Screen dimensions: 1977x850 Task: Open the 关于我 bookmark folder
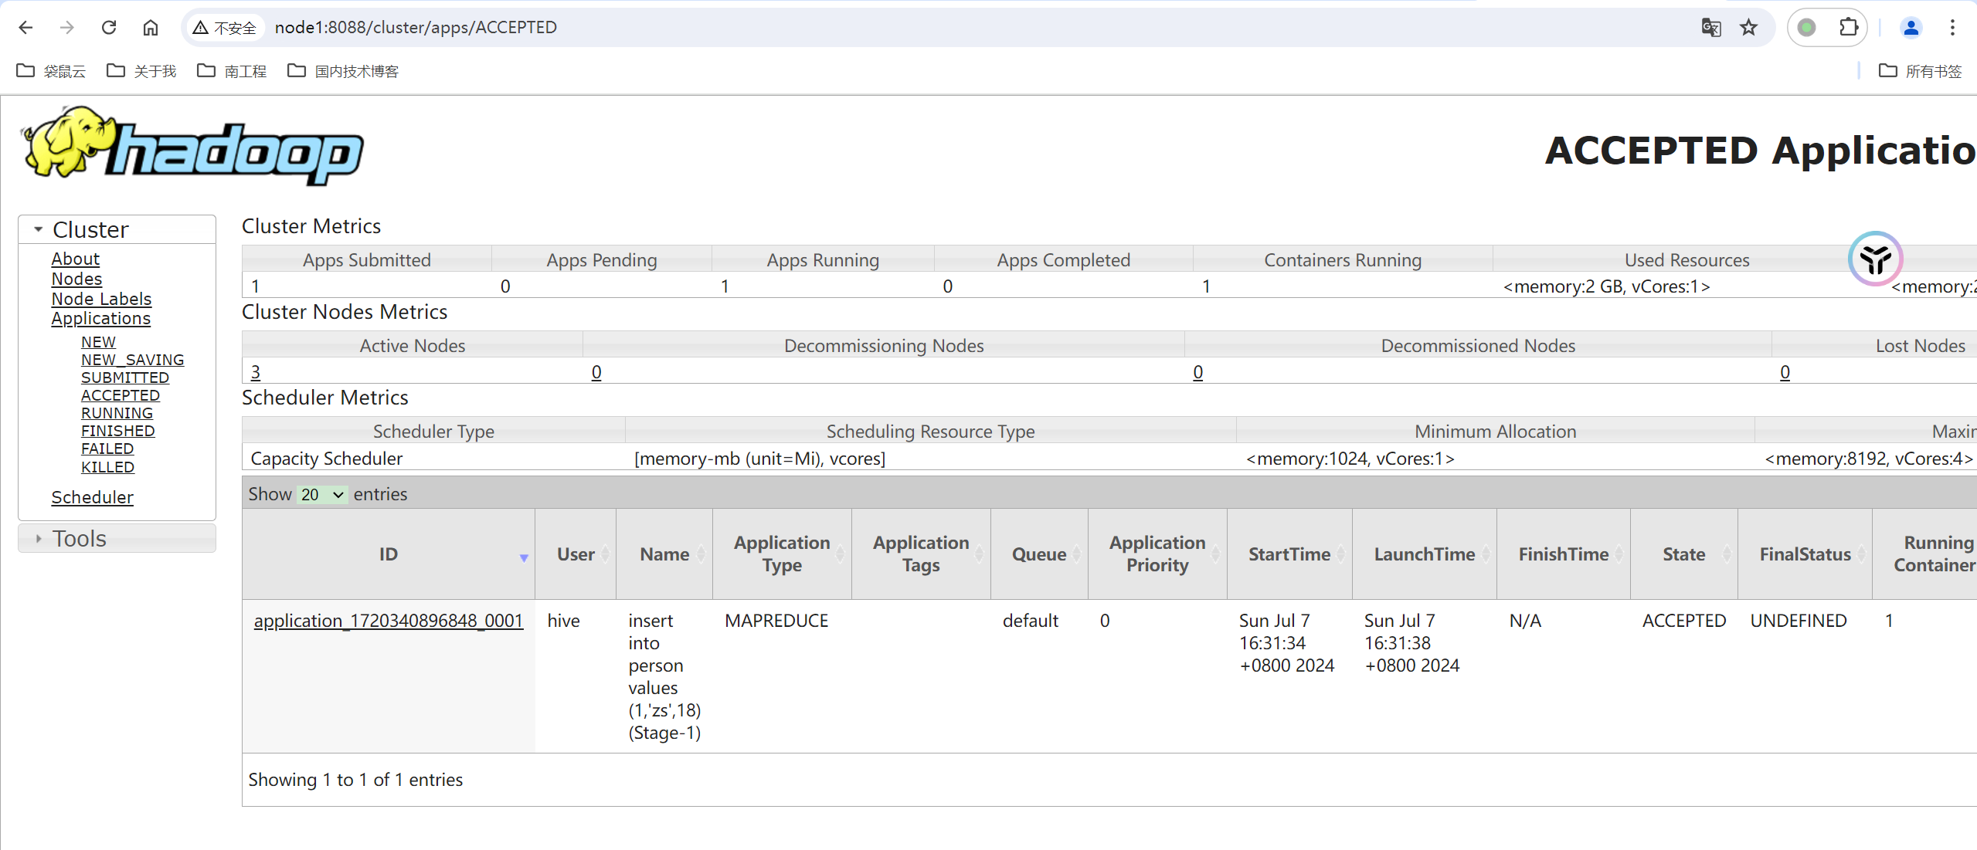[141, 71]
